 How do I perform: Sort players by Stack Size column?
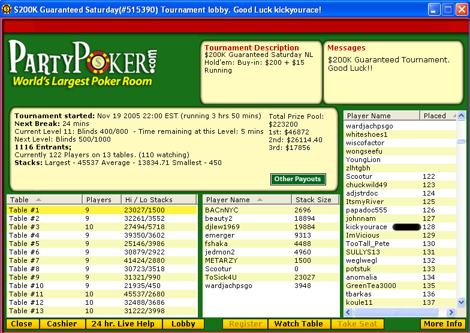coord(314,200)
